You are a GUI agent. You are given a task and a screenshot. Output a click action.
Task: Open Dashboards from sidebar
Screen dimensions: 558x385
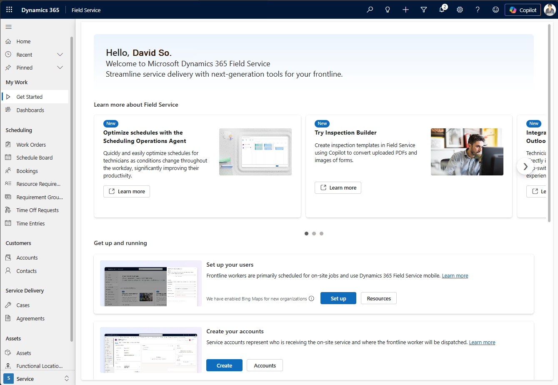(x=35, y=110)
